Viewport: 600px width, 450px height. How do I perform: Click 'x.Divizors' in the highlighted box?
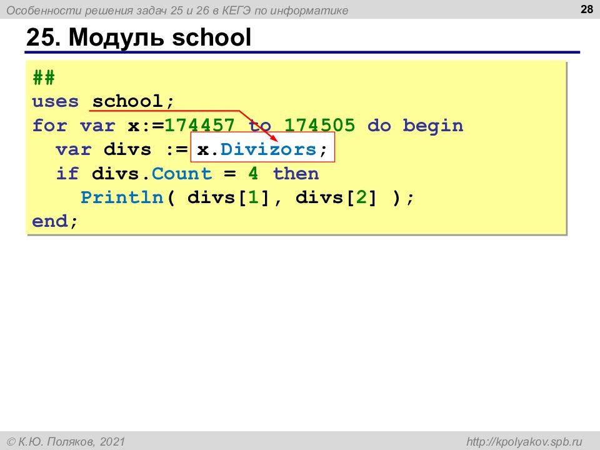pyautogui.click(x=257, y=149)
